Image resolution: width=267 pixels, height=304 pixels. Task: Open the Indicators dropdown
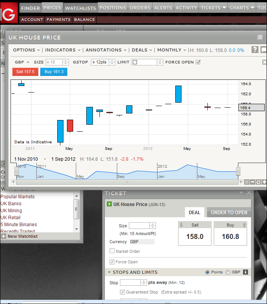(63, 50)
